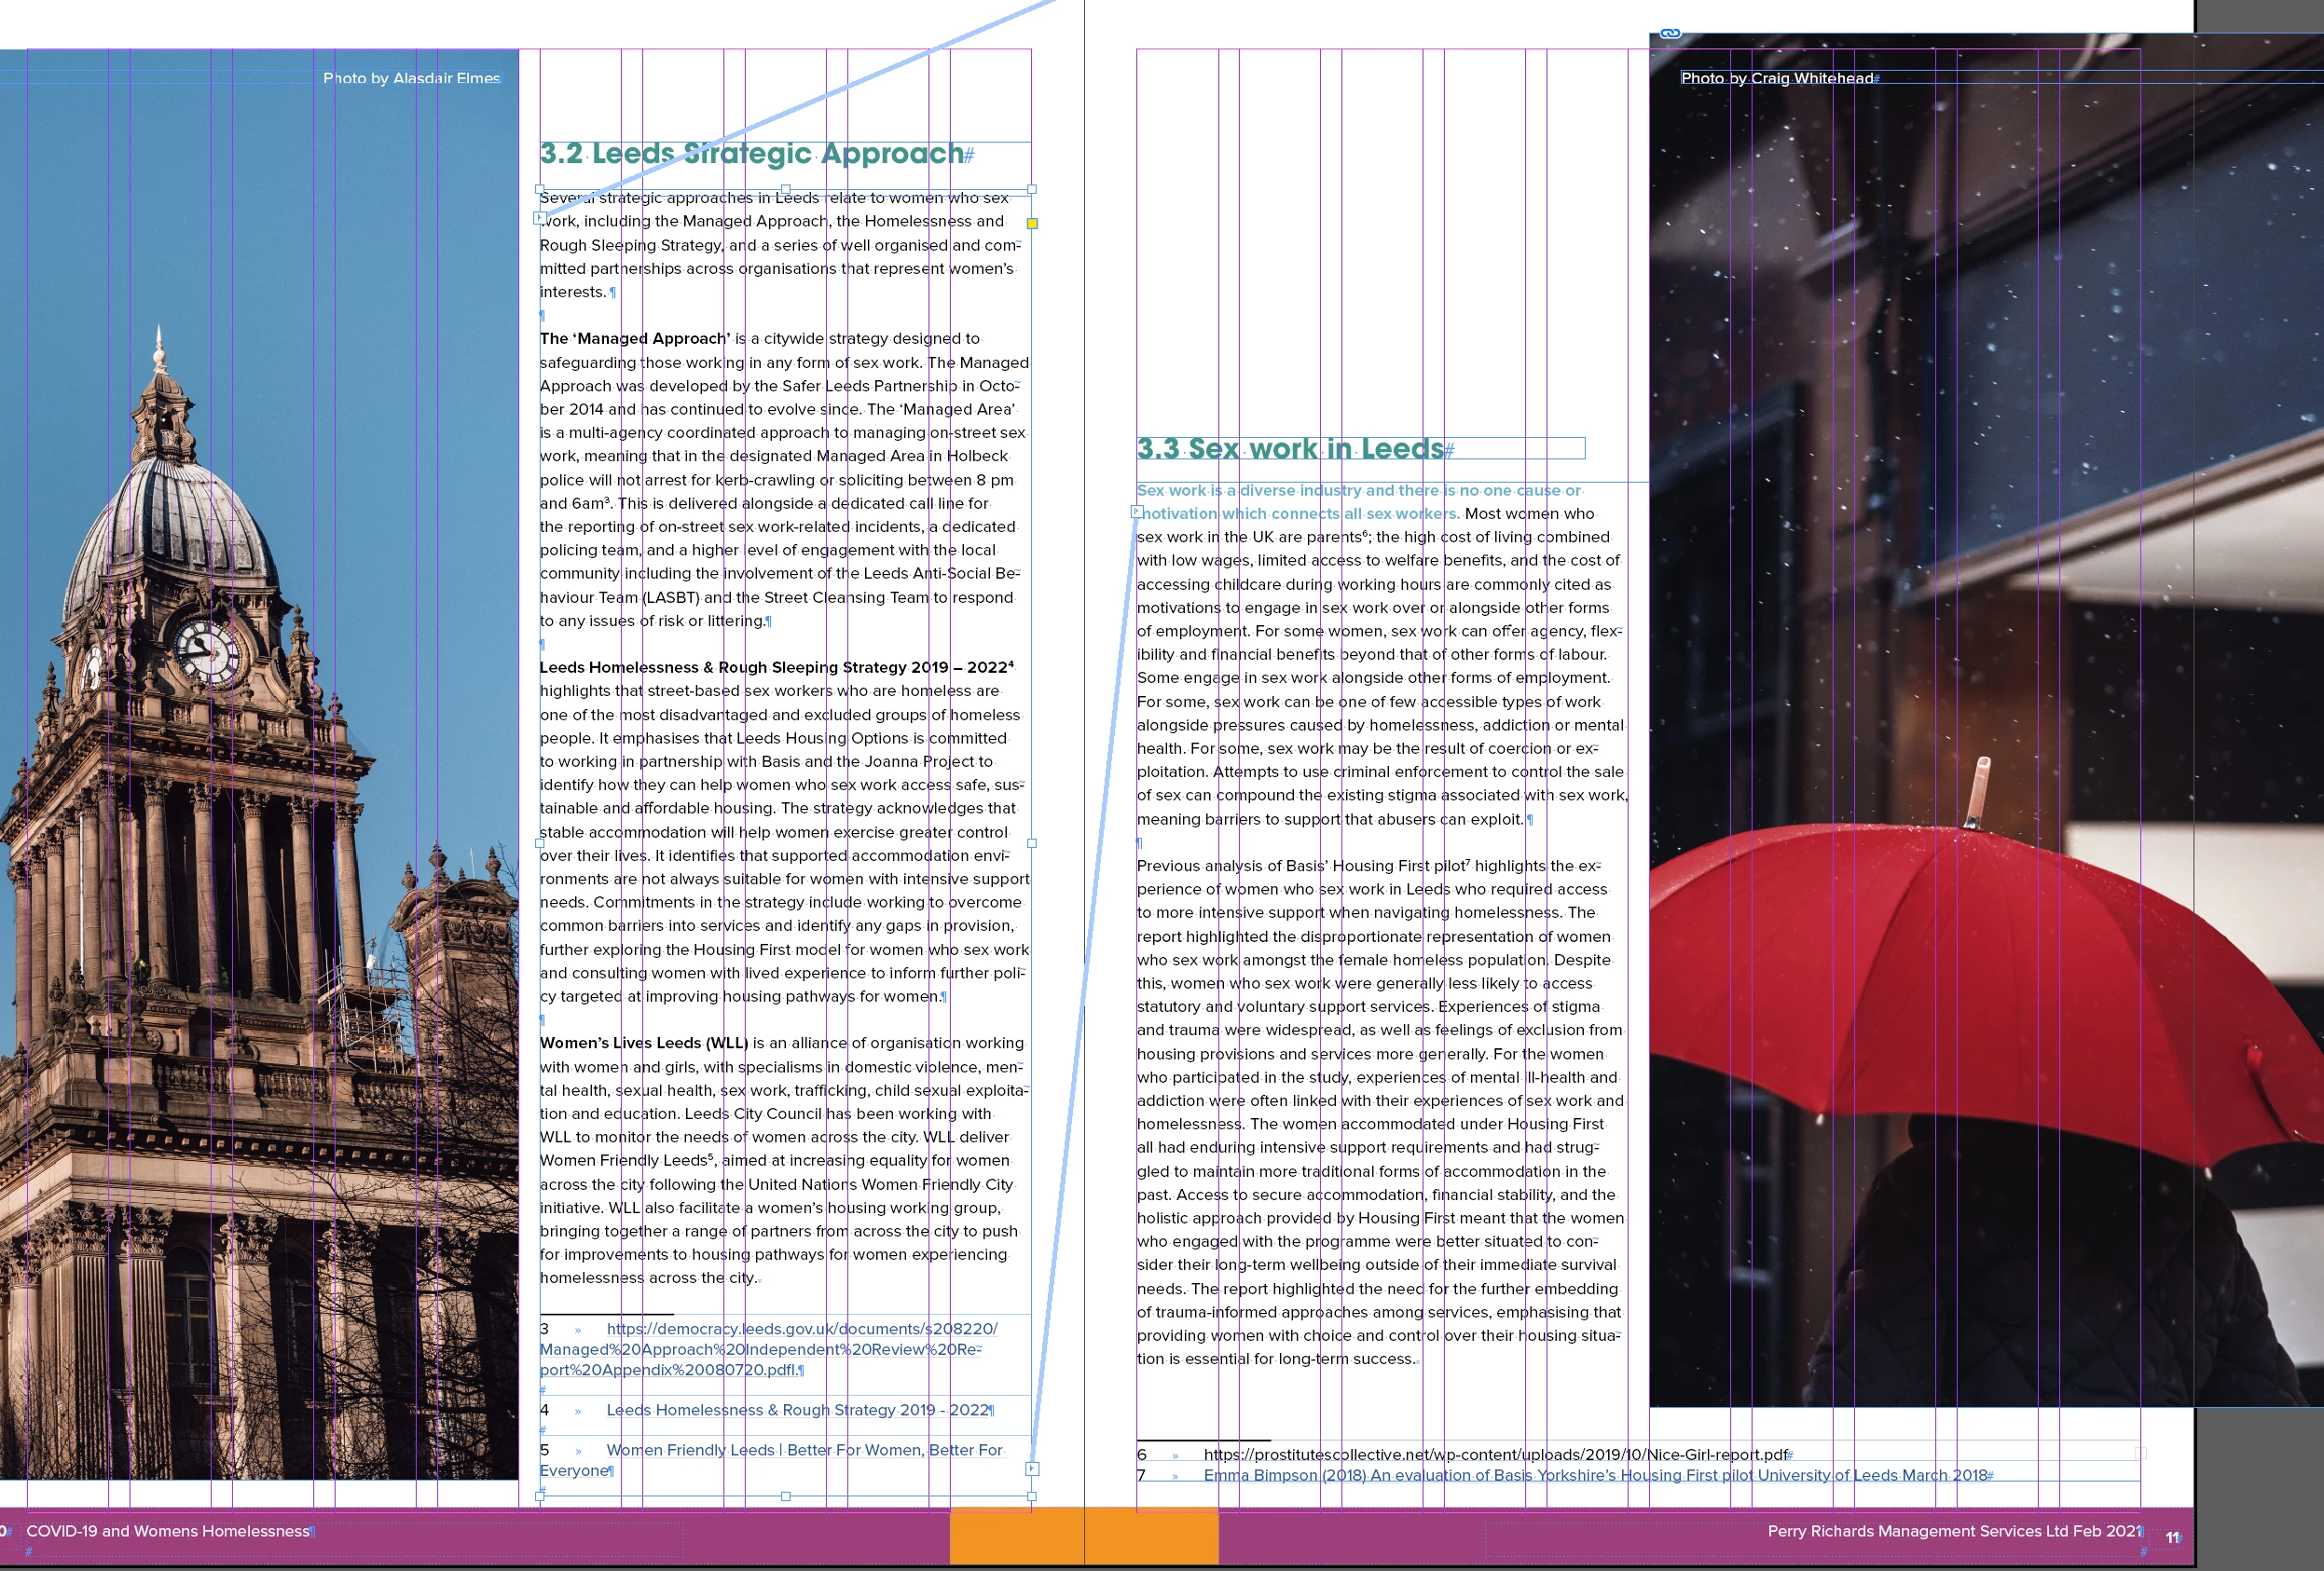This screenshot has height=1571, width=2324.
Task: Click the 3.3 Sex work in Leeds heading
Action: [1290, 449]
